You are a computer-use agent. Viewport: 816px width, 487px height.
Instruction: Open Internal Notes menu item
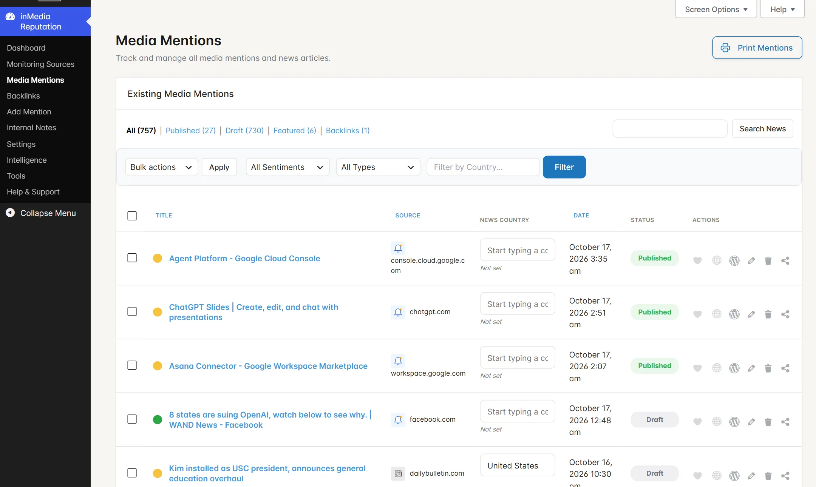(31, 128)
